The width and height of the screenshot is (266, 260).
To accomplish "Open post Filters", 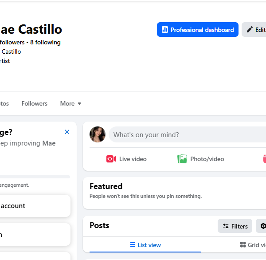I will click(235, 226).
